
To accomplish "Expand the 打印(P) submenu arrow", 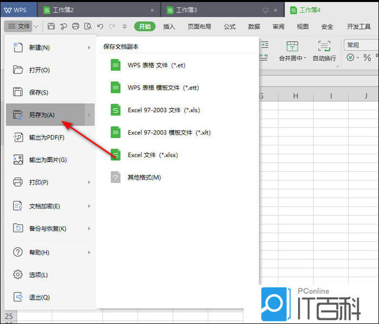I will 89,182.
